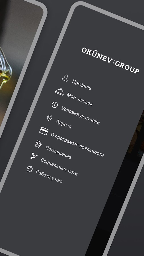Tap the serving dish icon for orders

59,92
